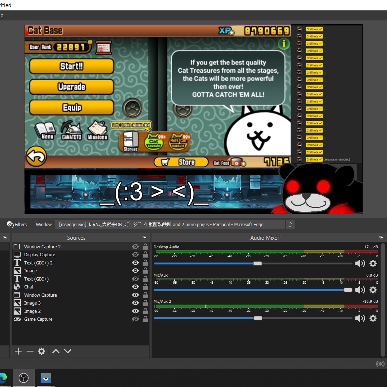Mute Desktop Audio speaker icon
Screen dimensions: 387x387
point(360,264)
